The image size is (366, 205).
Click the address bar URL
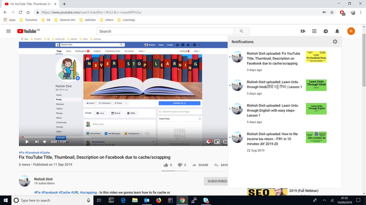pos(91,12)
